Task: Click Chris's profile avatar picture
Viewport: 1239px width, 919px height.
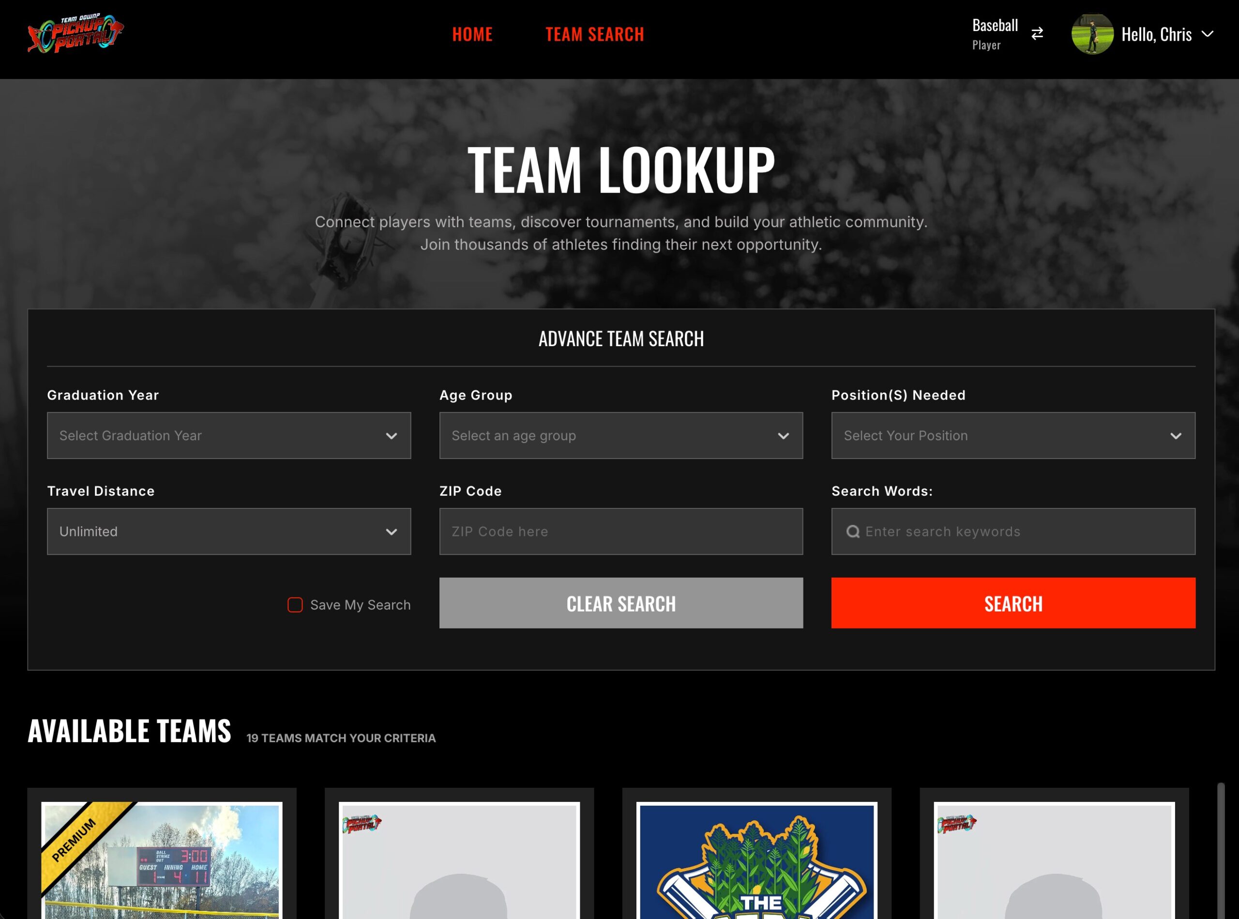Action: point(1092,34)
